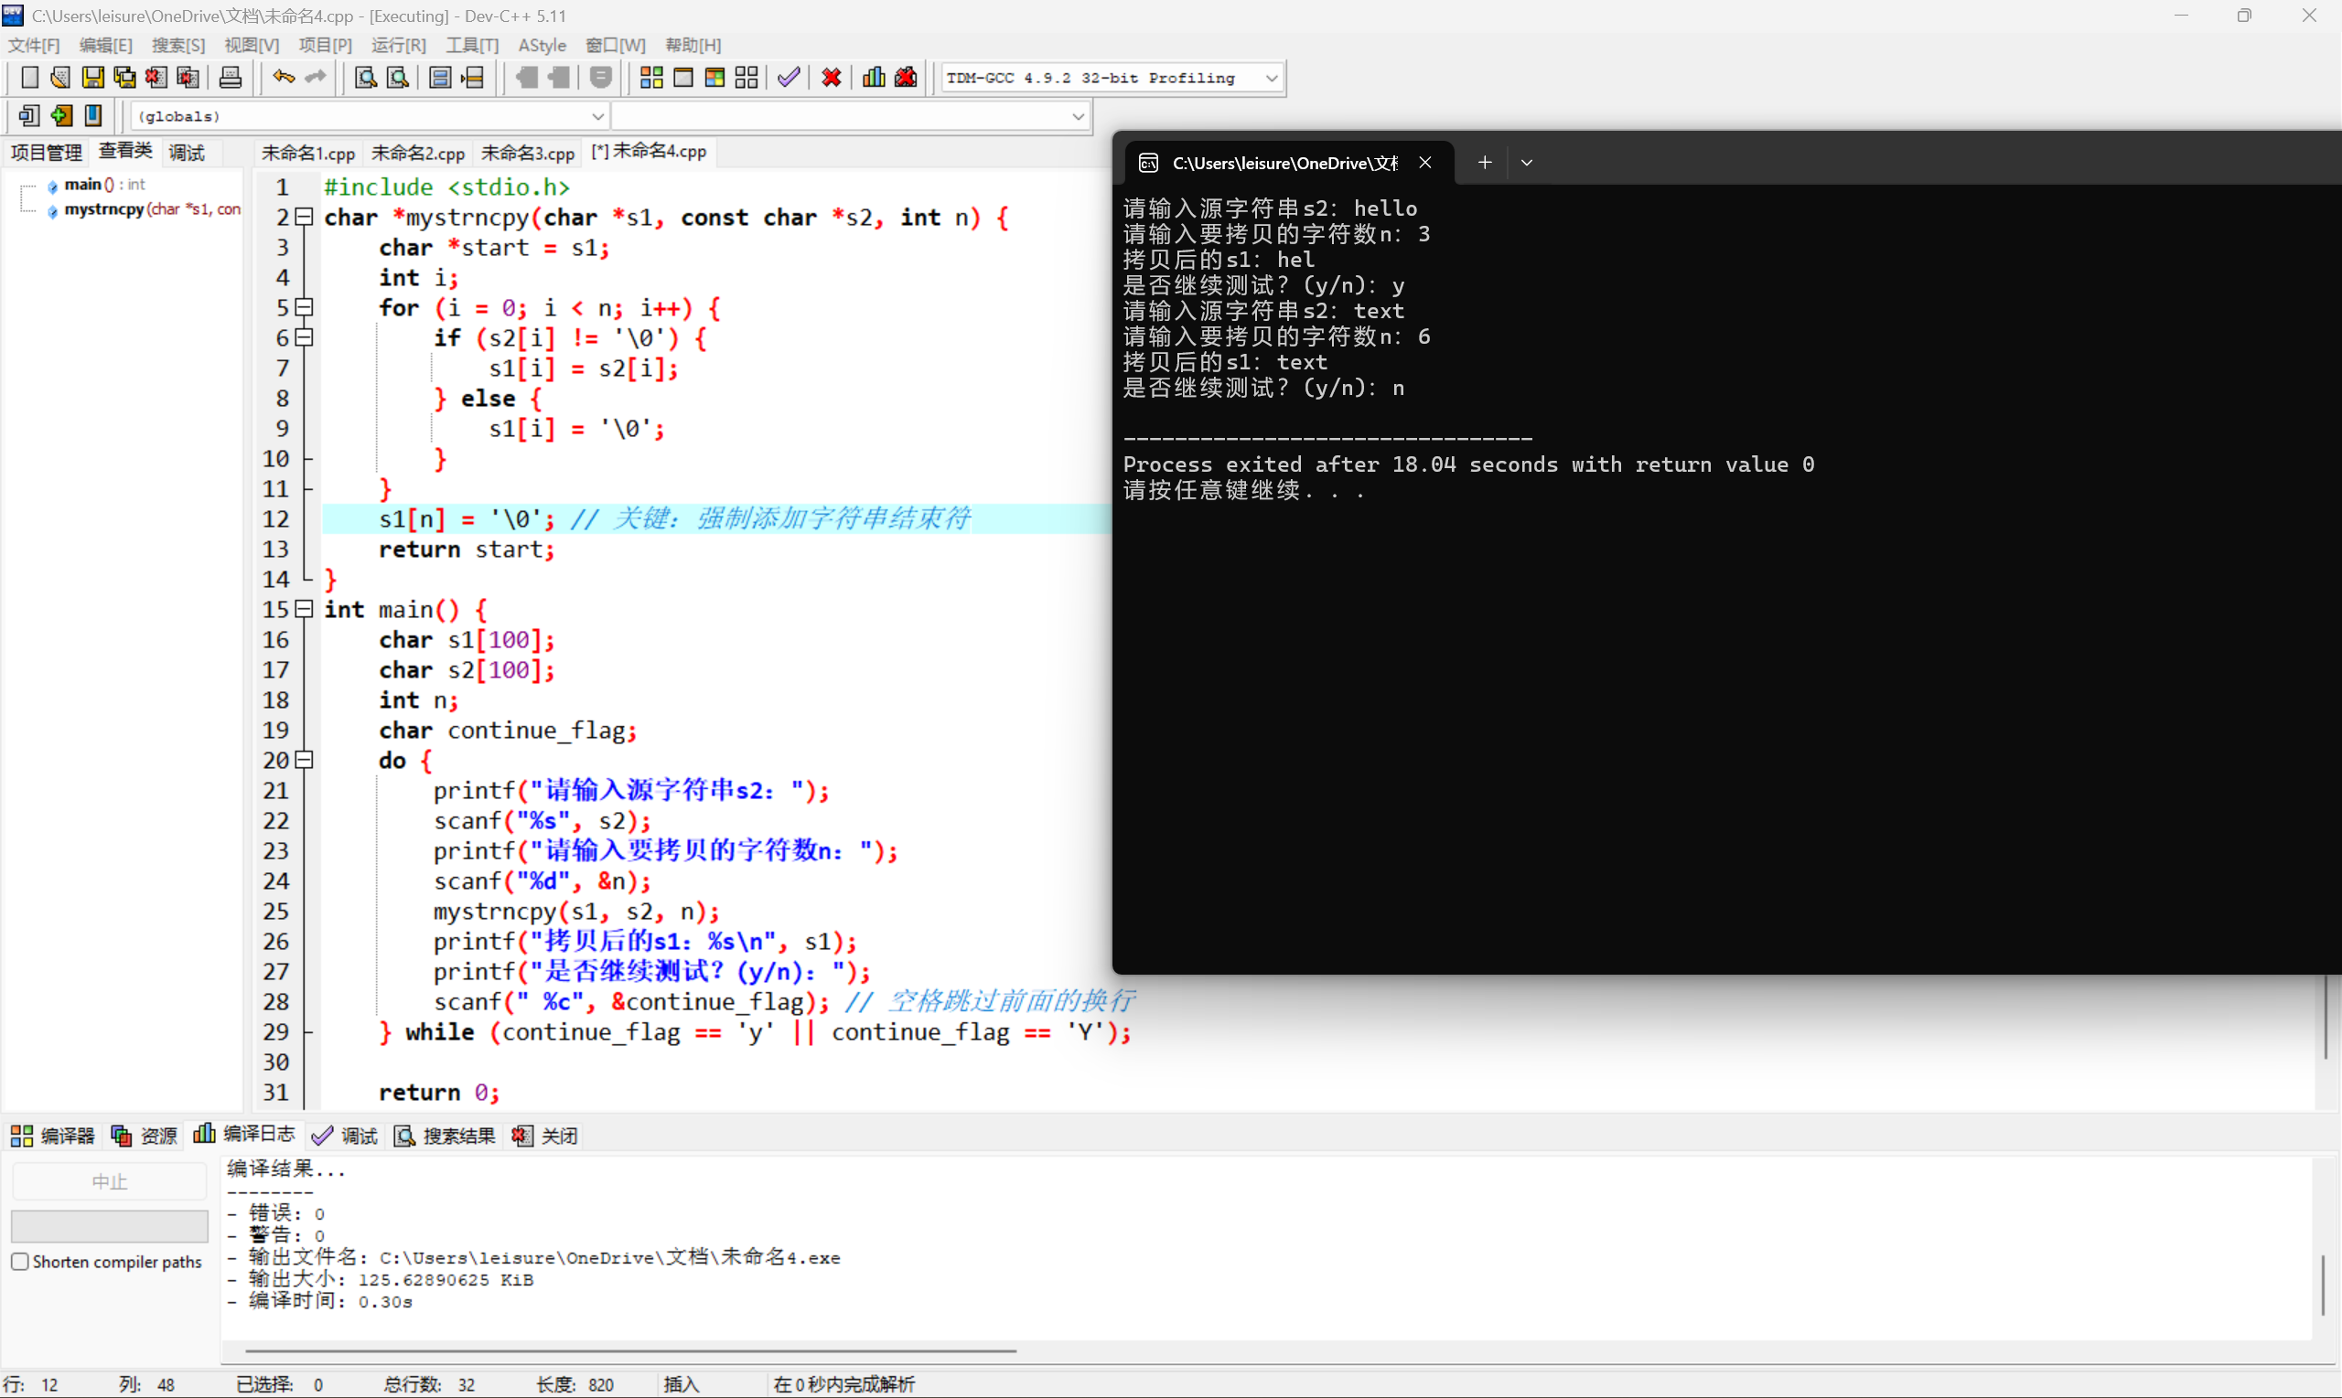2342x1398 pixels.
Task: Open a new console tab with plus button
Action: click(1484, 162)
